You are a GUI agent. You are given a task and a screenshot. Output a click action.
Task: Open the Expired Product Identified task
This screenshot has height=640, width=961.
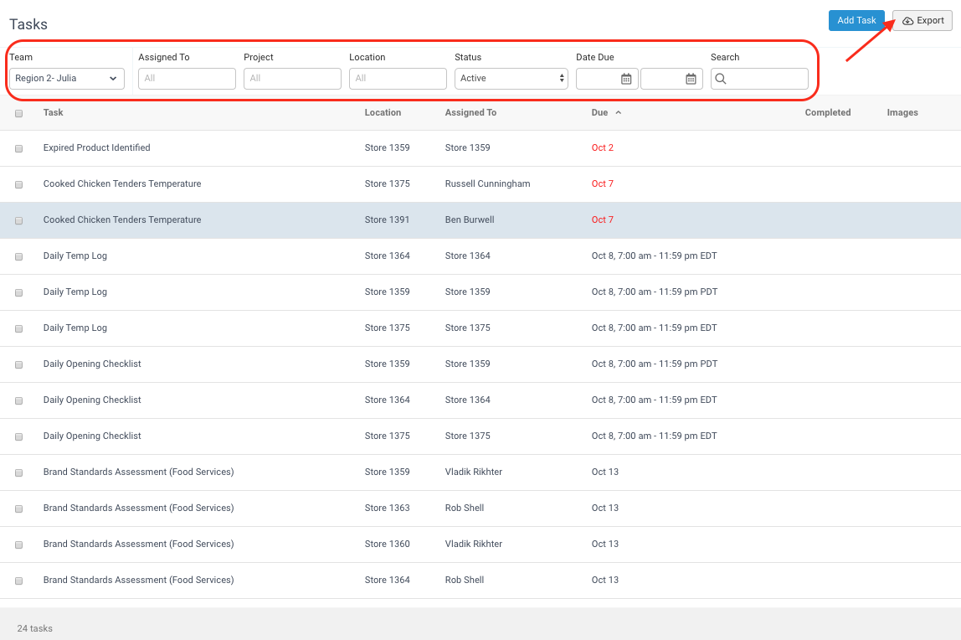(97, 147)
